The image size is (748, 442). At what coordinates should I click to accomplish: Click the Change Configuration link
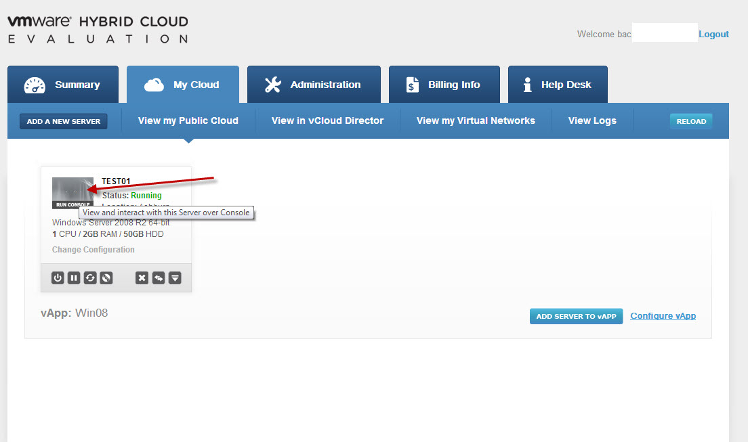coord(93,249)
